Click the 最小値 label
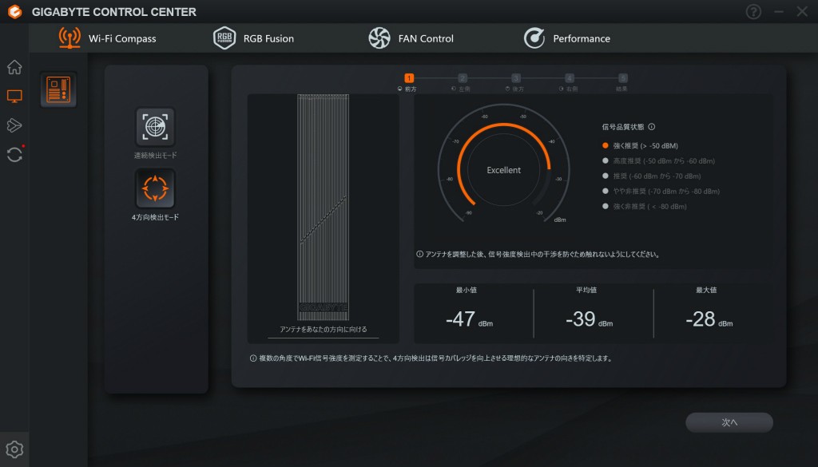This screenshot has height=467, width=818. pyautogui.click(x=466, y=290)
